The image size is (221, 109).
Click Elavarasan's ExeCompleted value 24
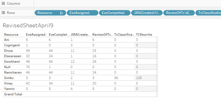pyautogui.click(x=51, y=56)
